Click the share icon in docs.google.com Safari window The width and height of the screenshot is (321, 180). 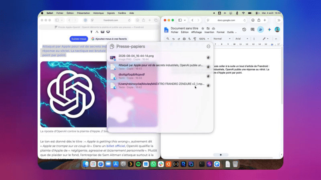(259, 20)
